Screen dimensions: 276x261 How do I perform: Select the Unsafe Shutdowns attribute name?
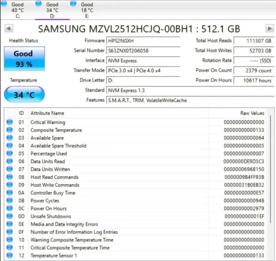point(51,216)
